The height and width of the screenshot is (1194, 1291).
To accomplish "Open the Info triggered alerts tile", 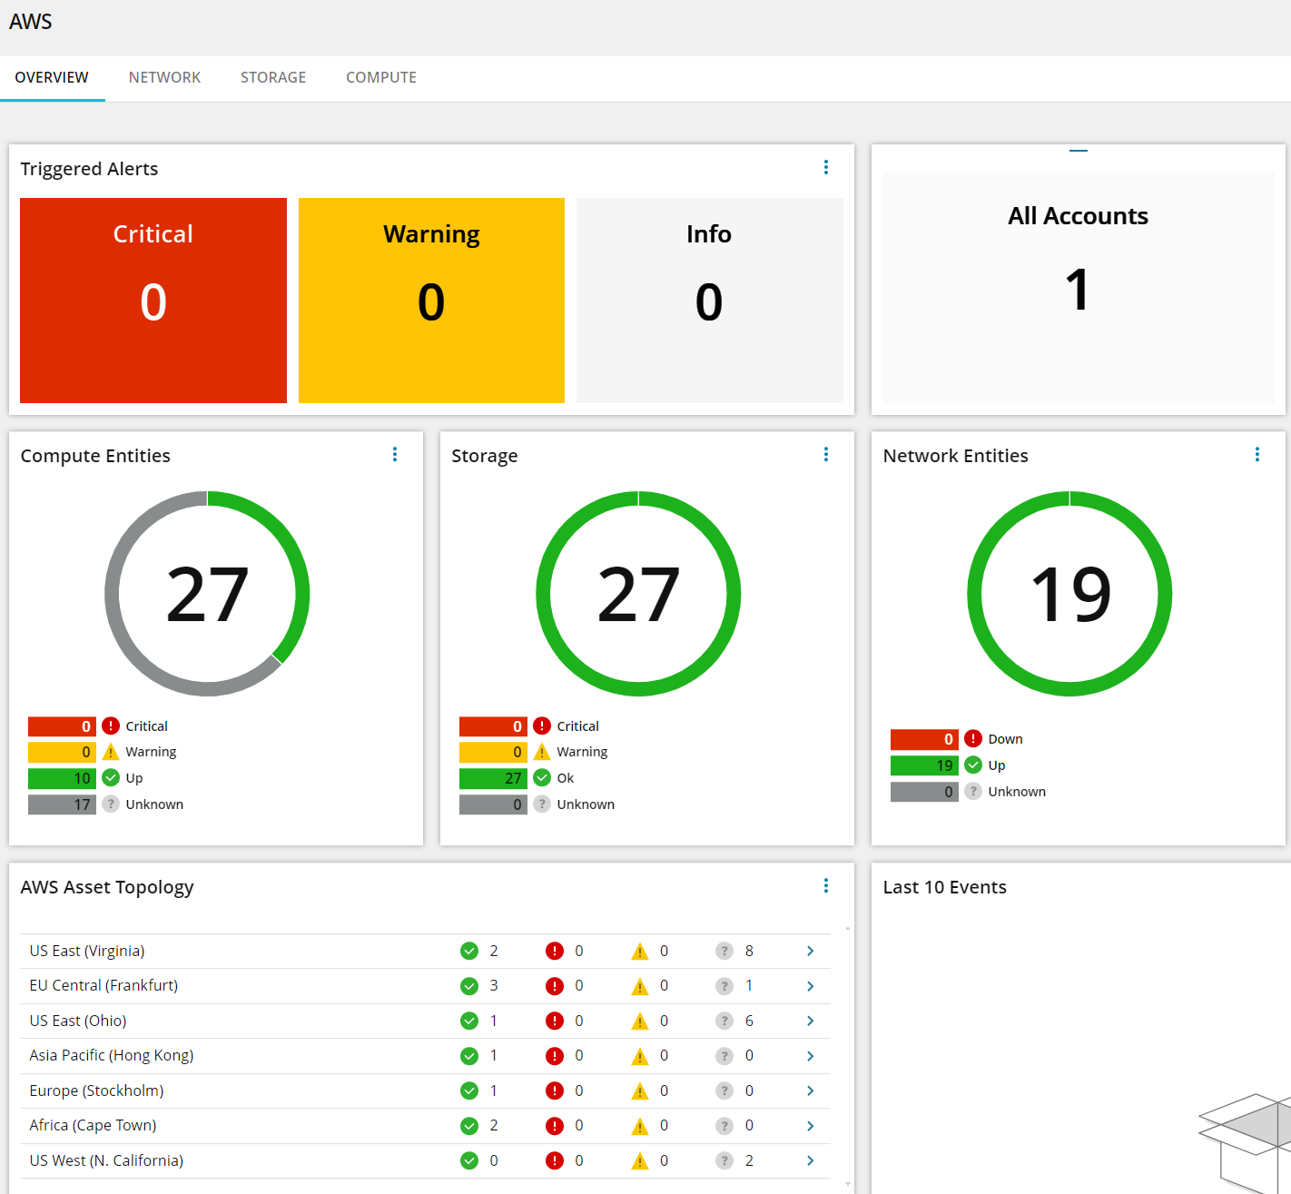I will [x=710, y=301].
